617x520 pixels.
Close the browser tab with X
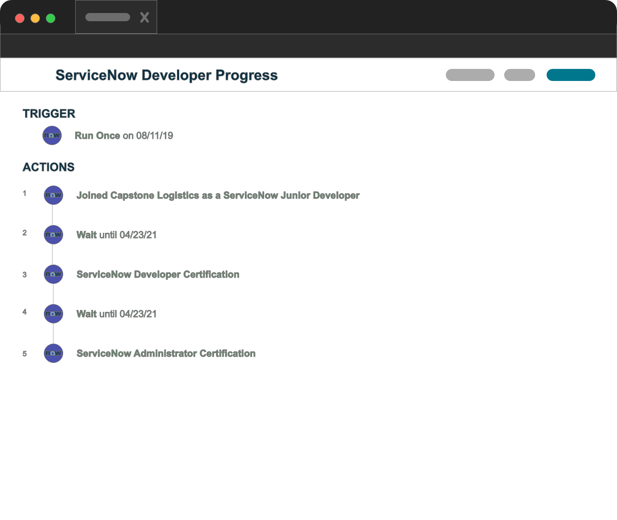pos(144,18)
